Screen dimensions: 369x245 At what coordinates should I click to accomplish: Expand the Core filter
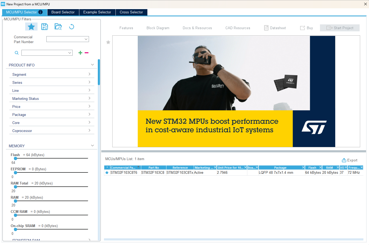(90, 122)
